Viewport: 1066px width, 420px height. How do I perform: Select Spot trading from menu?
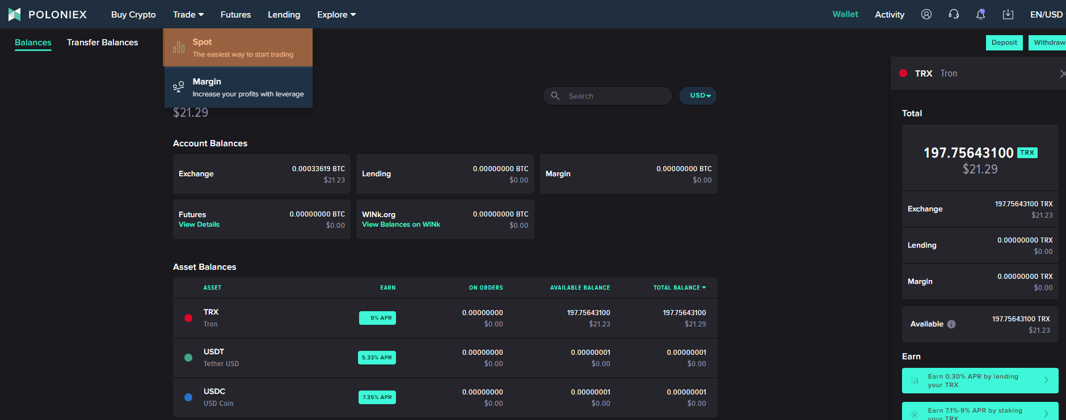[238, 48]
